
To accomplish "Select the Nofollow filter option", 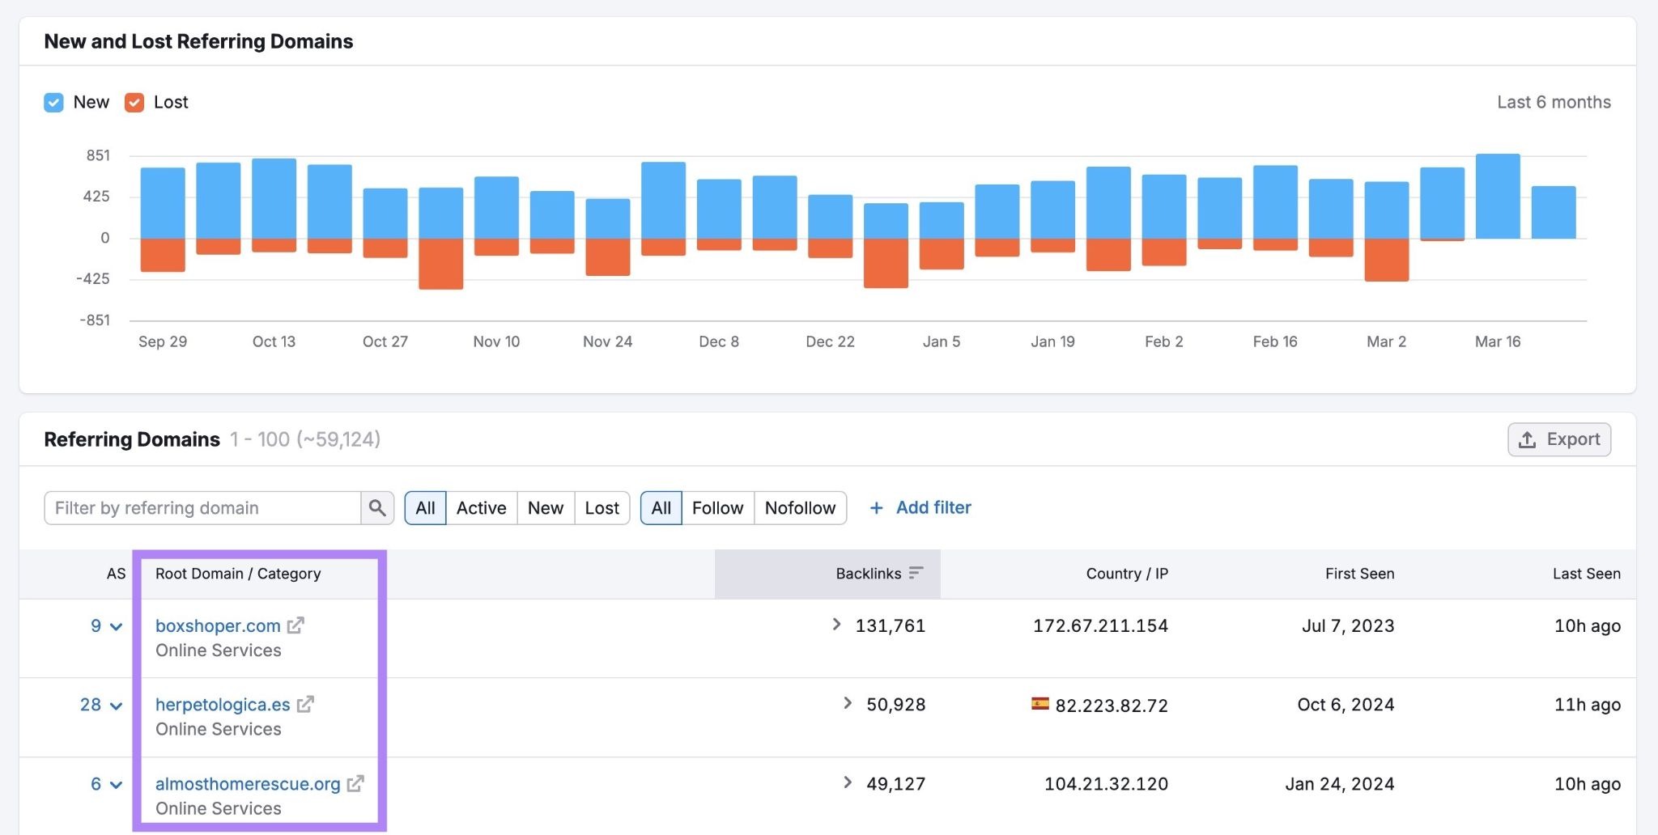I will [800, 508].
